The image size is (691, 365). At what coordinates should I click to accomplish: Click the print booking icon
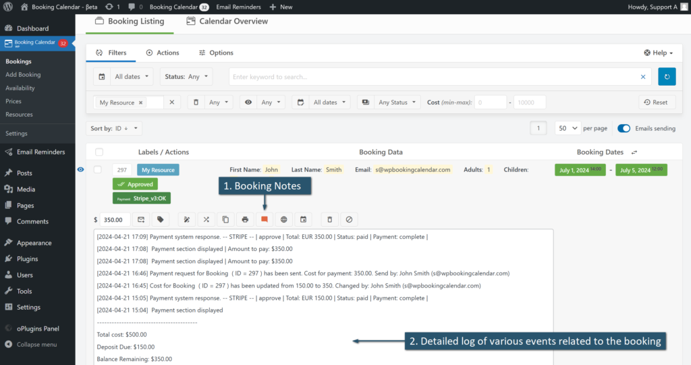click(x=245, y=219)
